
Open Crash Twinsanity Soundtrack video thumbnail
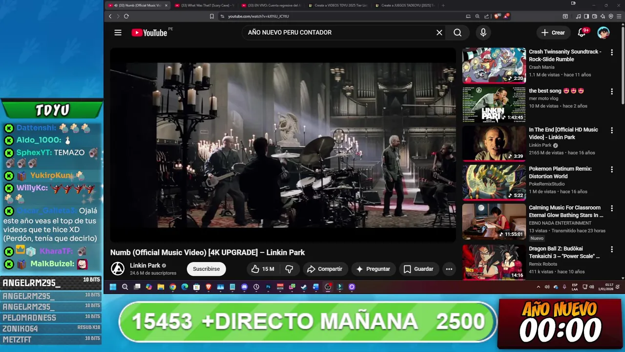[494, 65]
